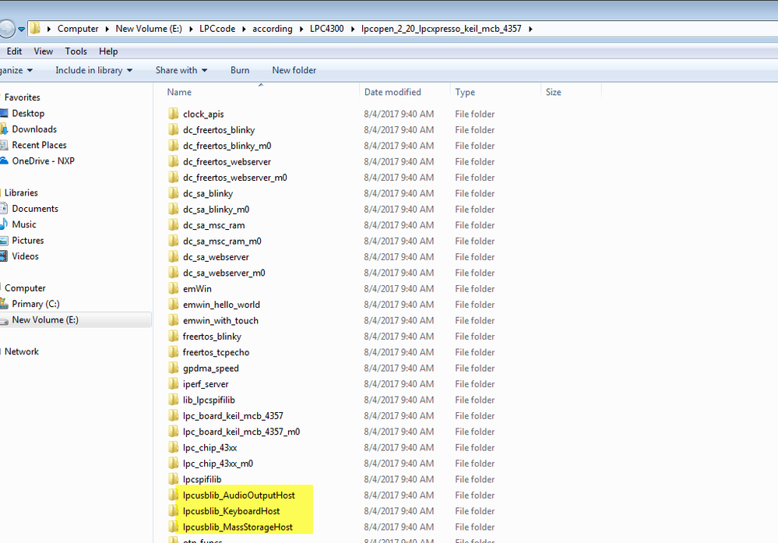Viewport: 778px width, 543px height.
Task: Expand arrow after lpcopen_2_20 breadcrumb
Action: coord(530,29)
